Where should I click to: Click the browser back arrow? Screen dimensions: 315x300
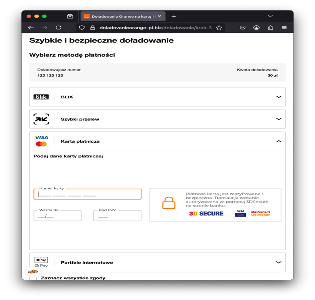[x=31, y=28]
